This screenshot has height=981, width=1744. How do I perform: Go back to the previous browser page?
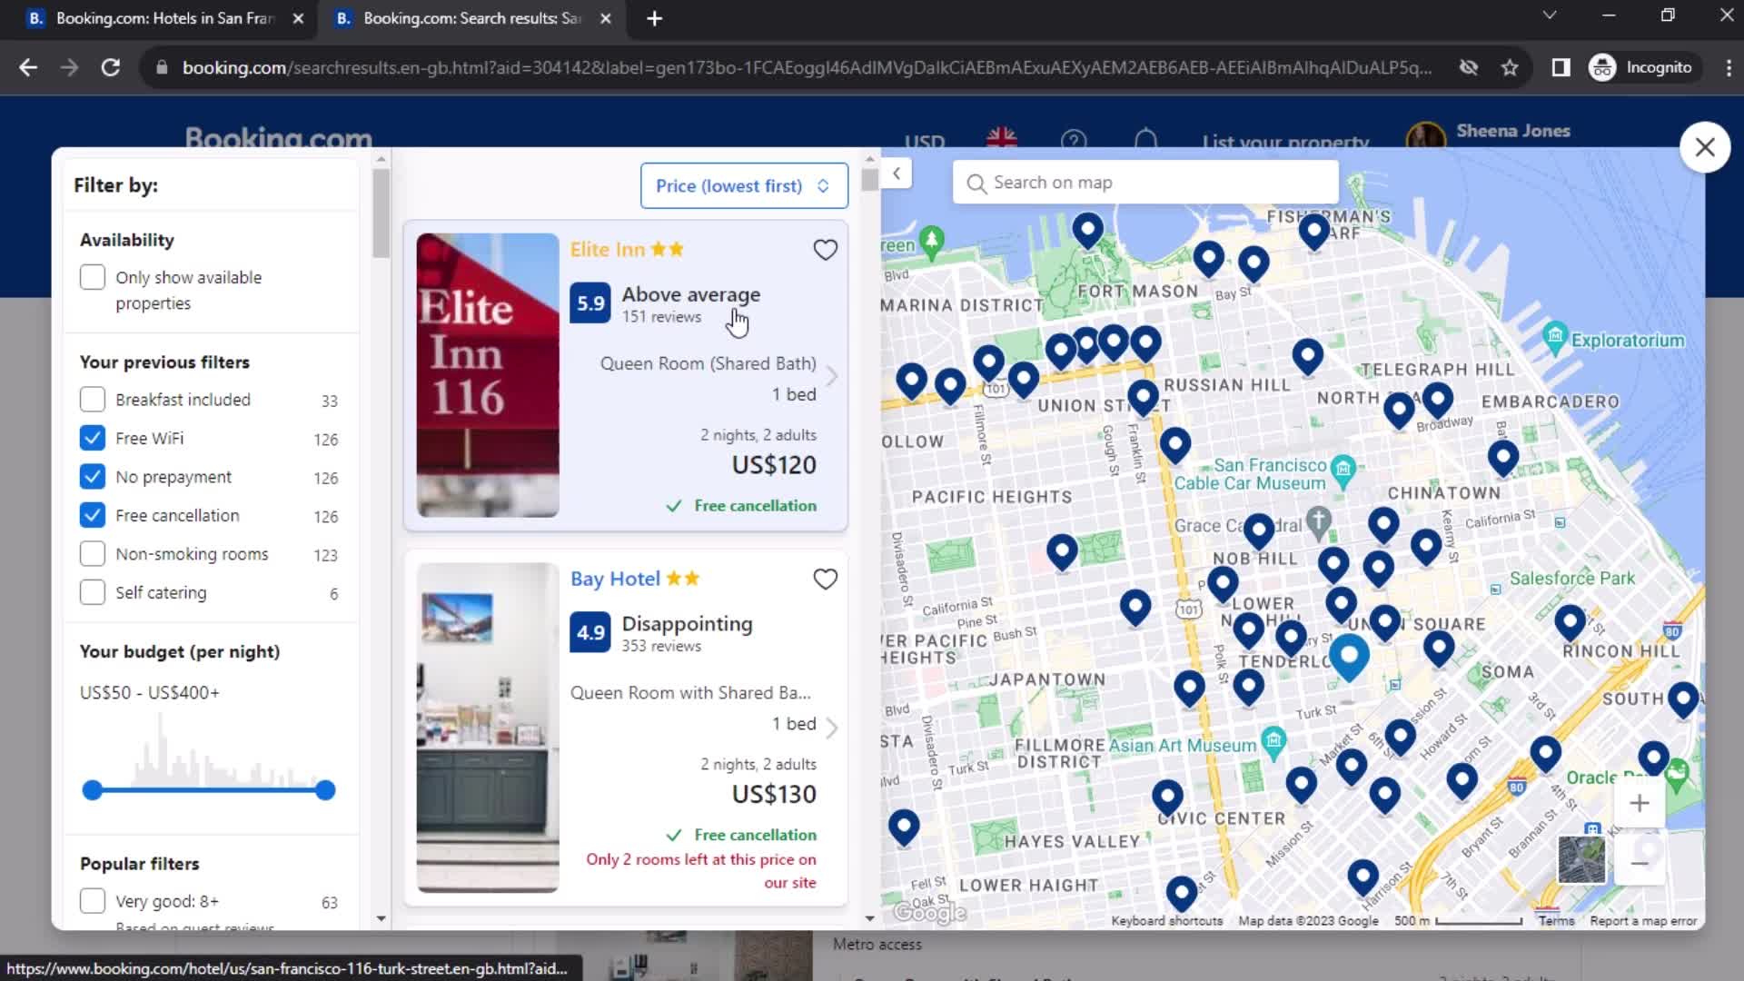coord(28,67)
